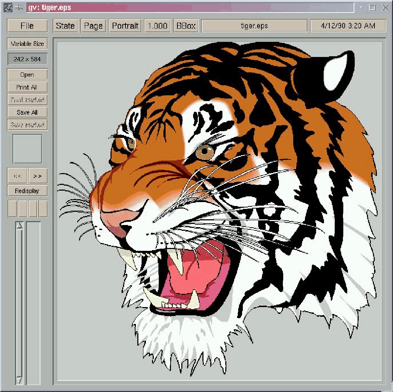
Task: Open the State menu
Action: (x=65, y=25)
